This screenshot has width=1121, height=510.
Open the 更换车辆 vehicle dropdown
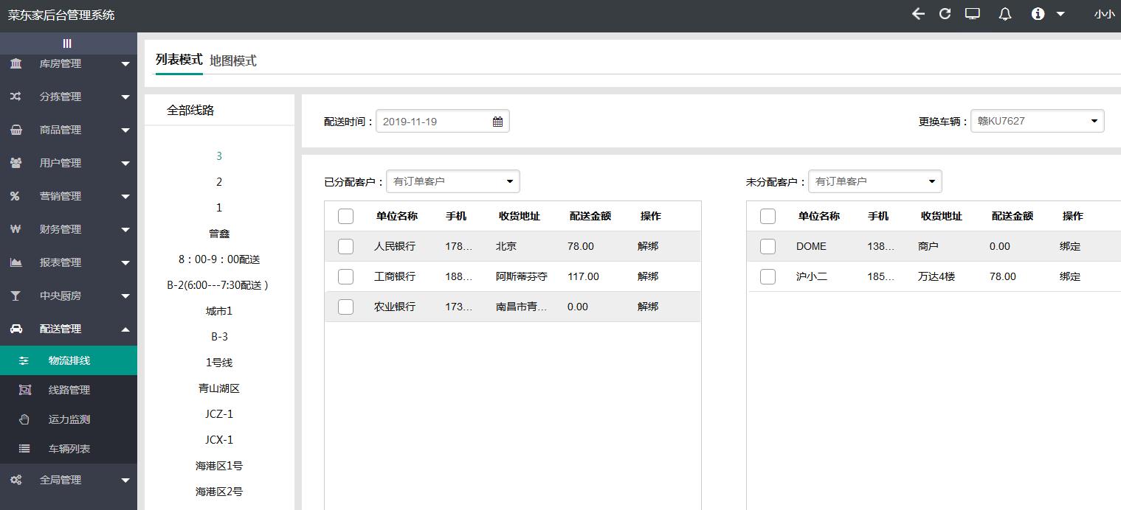tap(1037, 121)
